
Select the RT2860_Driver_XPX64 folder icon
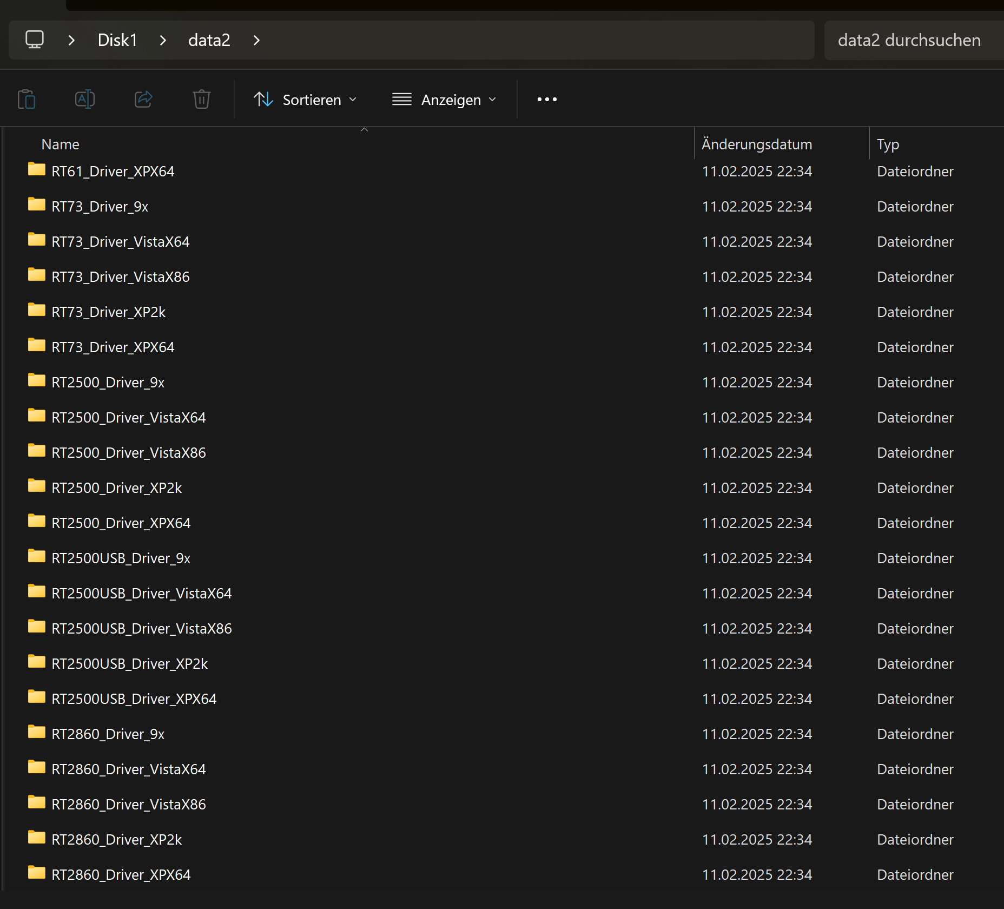[x=37, y=873]
